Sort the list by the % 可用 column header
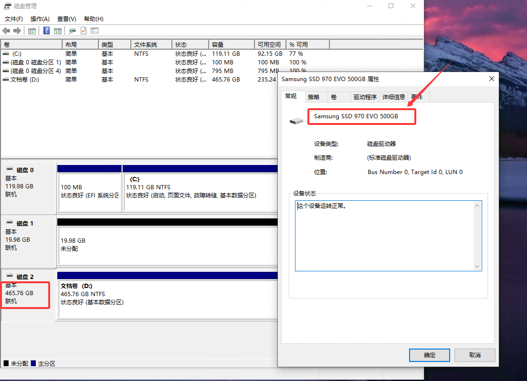This screenshot has width=527, height=381. (x=307, y=45)
